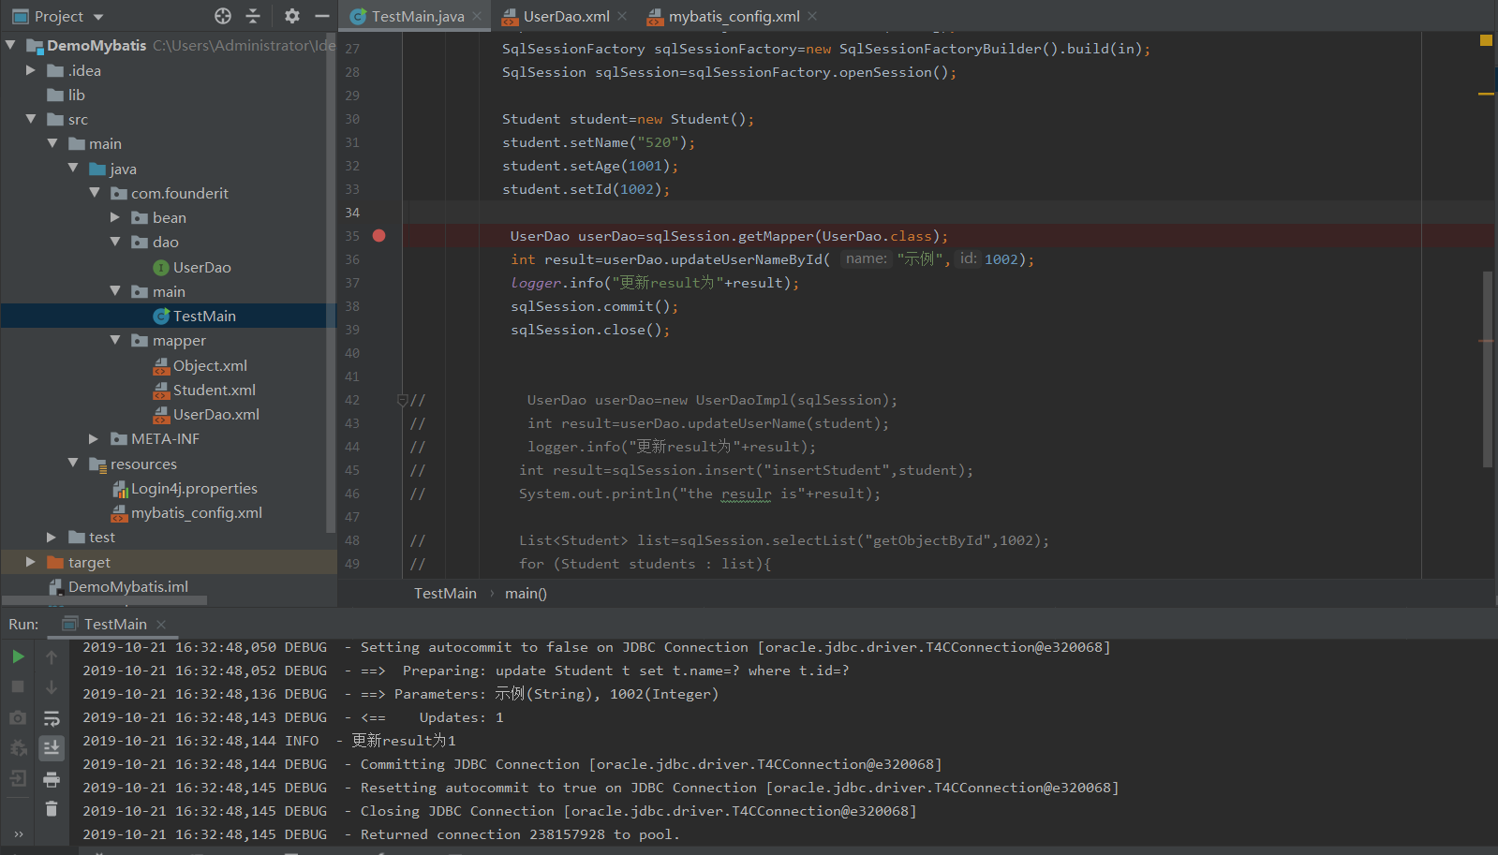Click the main() breadcrumb
The width and height of the screenshot is (1498, 855).
click(x=526, y=594)
